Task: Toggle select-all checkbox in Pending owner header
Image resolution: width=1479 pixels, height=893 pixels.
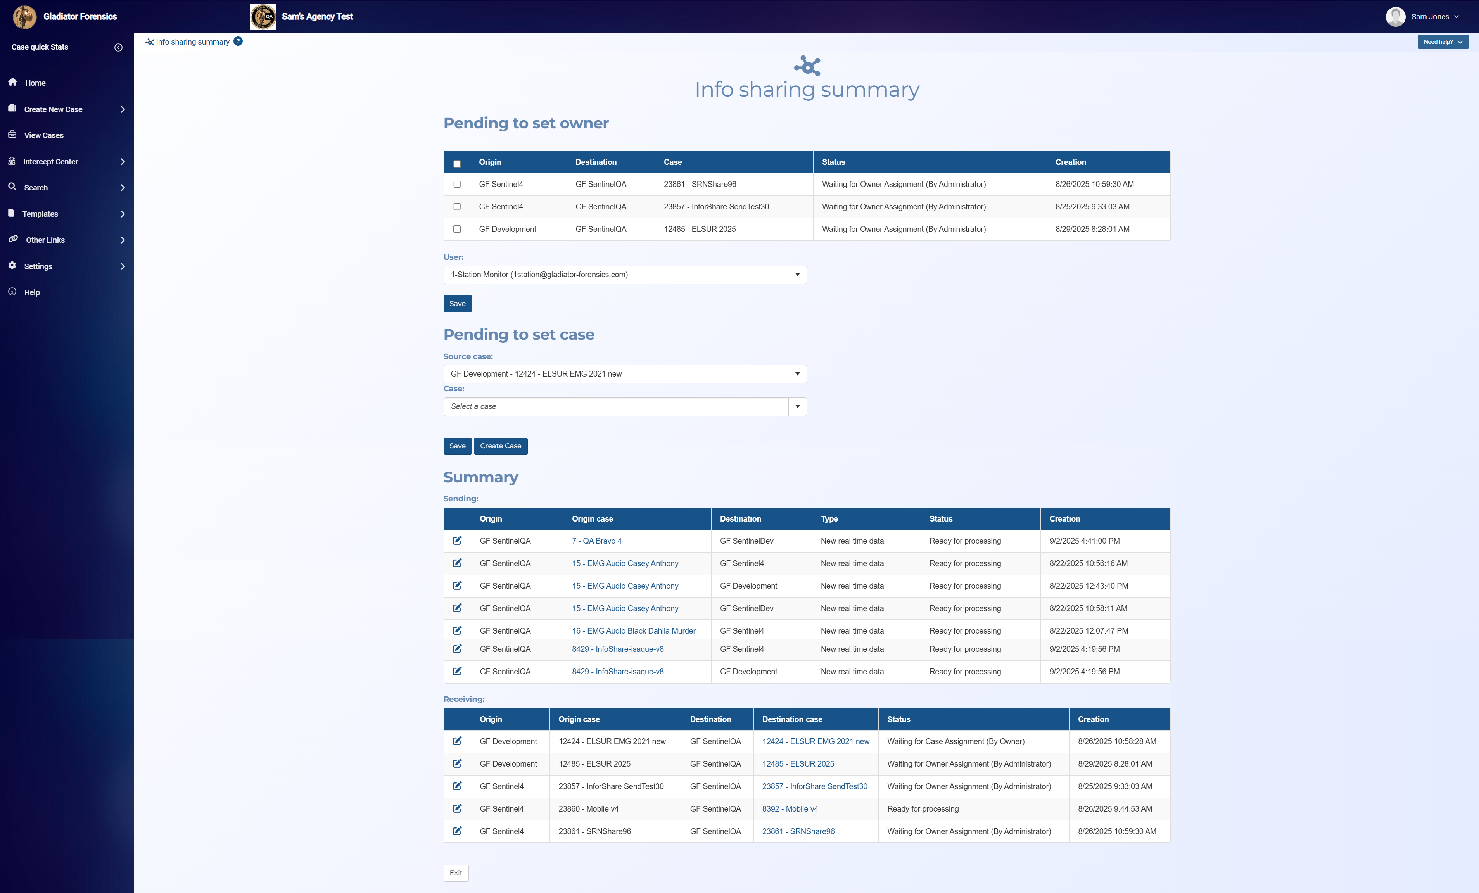Action: (457, 164)
